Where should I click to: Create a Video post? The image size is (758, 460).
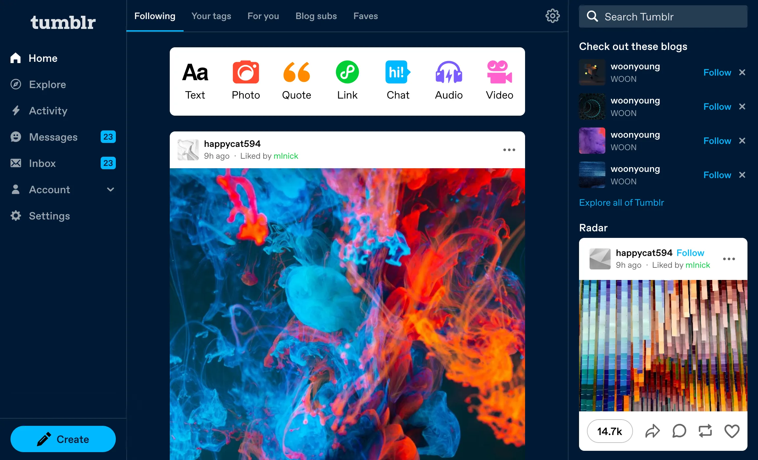coord(499,81)
